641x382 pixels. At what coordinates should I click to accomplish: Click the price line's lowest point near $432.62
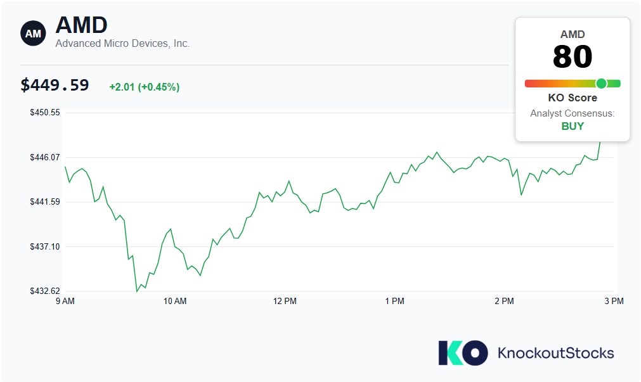click(137, 291)
